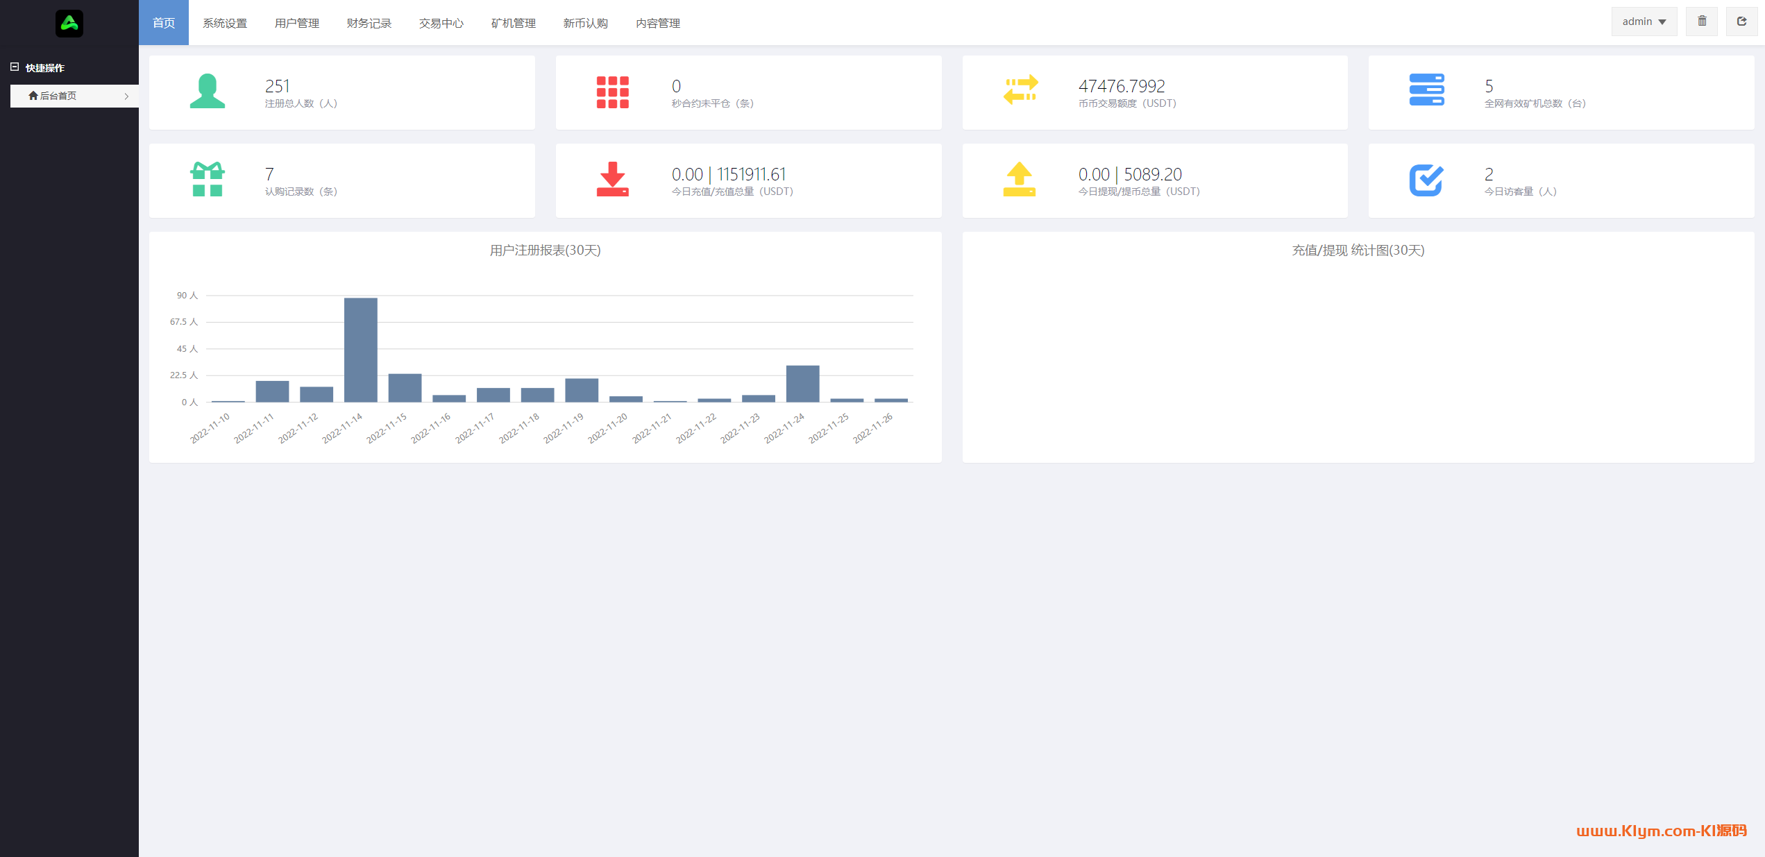This screenshot has width=1765, height=857.
Task: Click the red download recharge icon
Action: point(612,180)
